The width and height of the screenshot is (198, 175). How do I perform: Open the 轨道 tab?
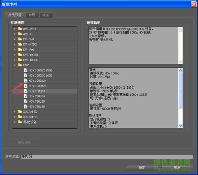pos(45,15)
